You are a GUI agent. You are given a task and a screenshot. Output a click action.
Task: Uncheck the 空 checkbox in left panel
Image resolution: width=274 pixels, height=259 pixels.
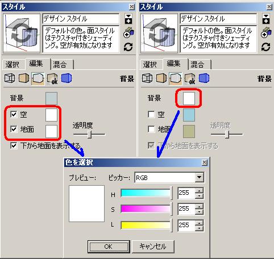coord(14,114)
